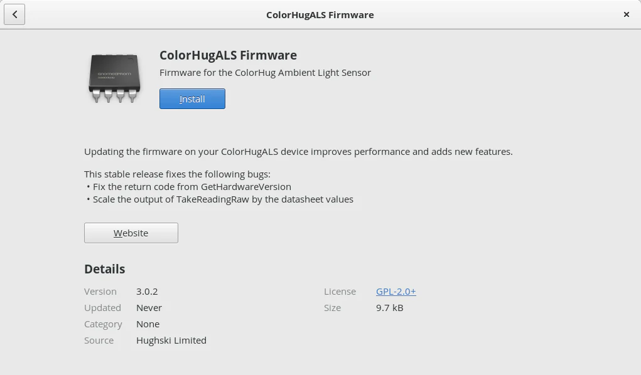Click the Category value 'None'
This screenshot has width=641, height=375.
click(x=148, y=324)
